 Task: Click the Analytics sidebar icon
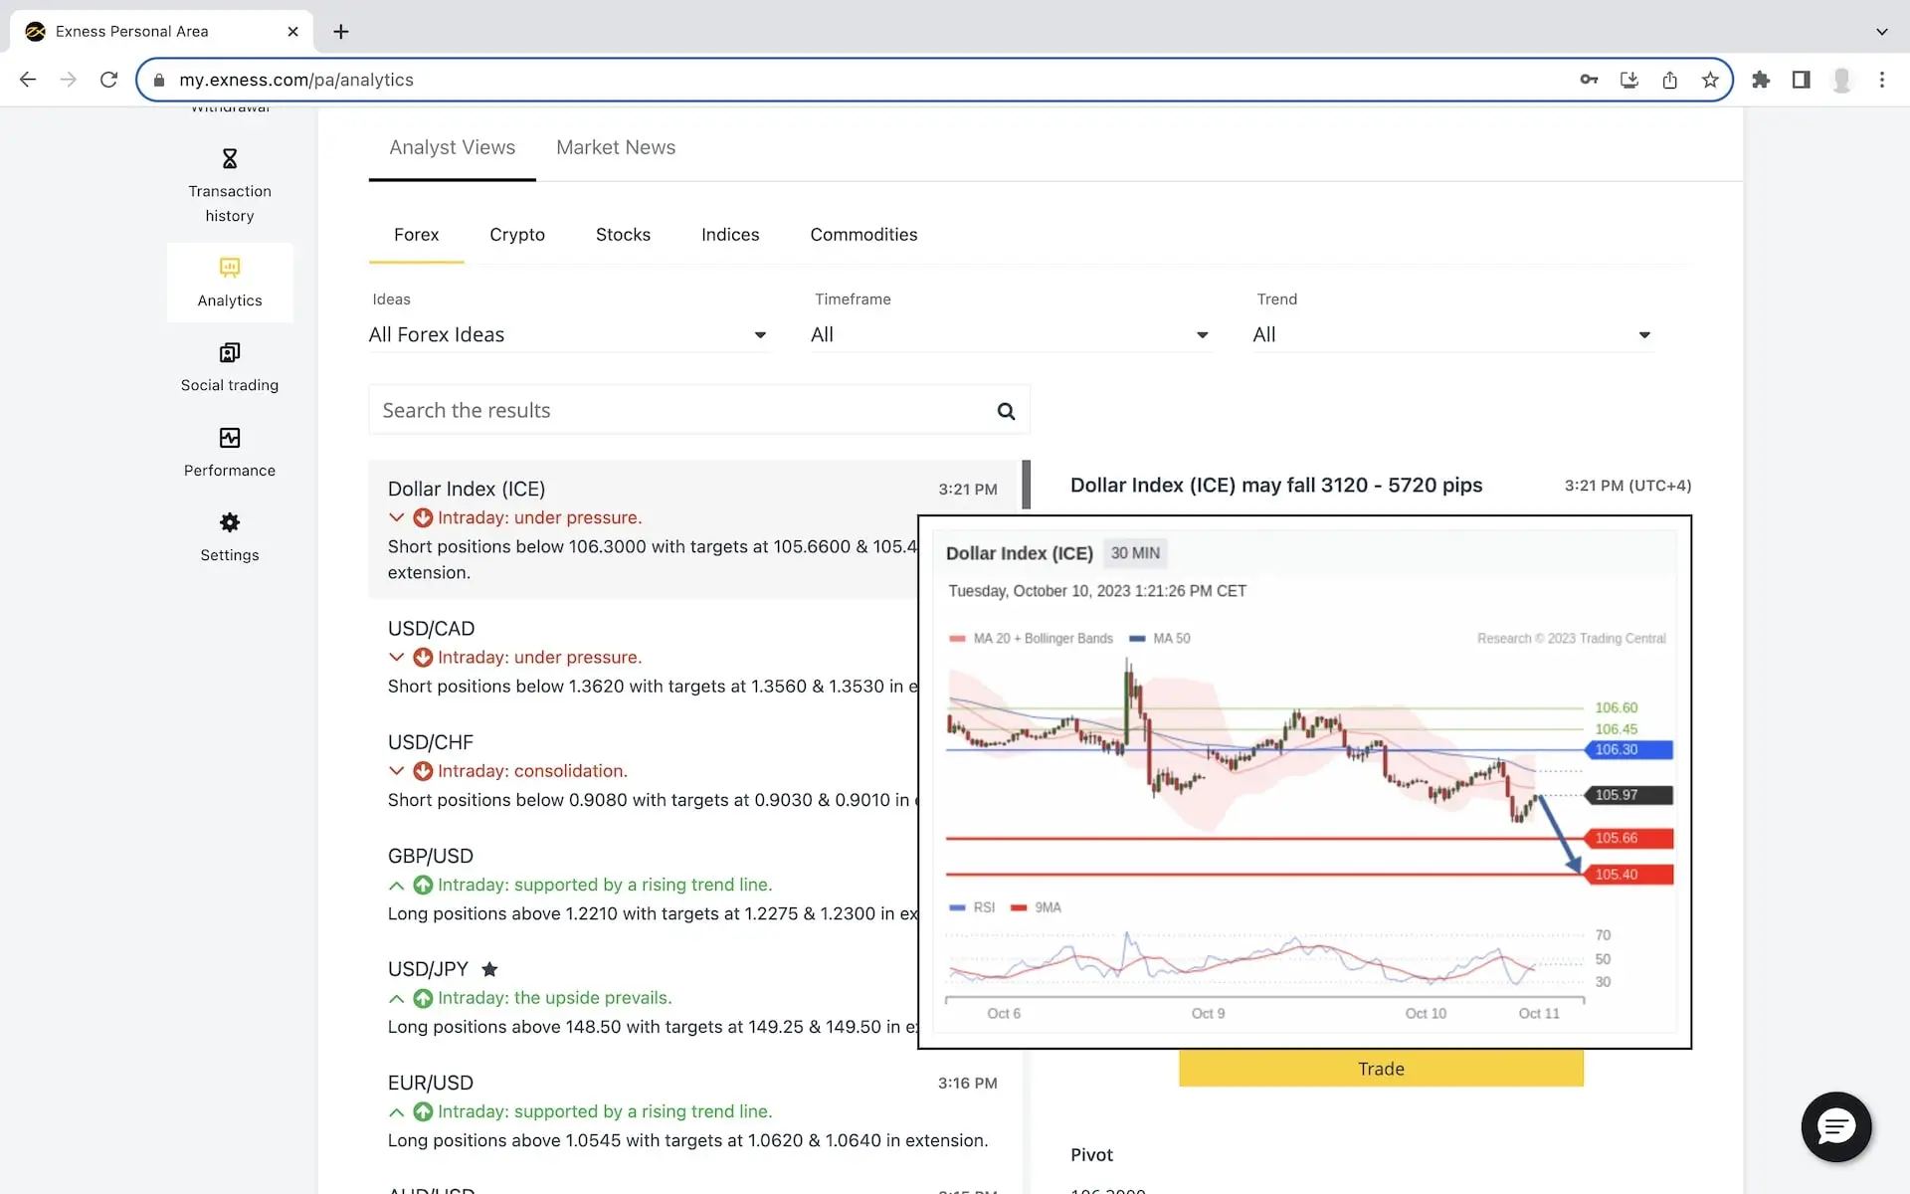pos(230,268)
